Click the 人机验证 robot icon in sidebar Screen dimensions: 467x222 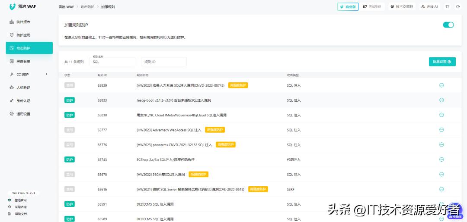click(x=12, y=88)
